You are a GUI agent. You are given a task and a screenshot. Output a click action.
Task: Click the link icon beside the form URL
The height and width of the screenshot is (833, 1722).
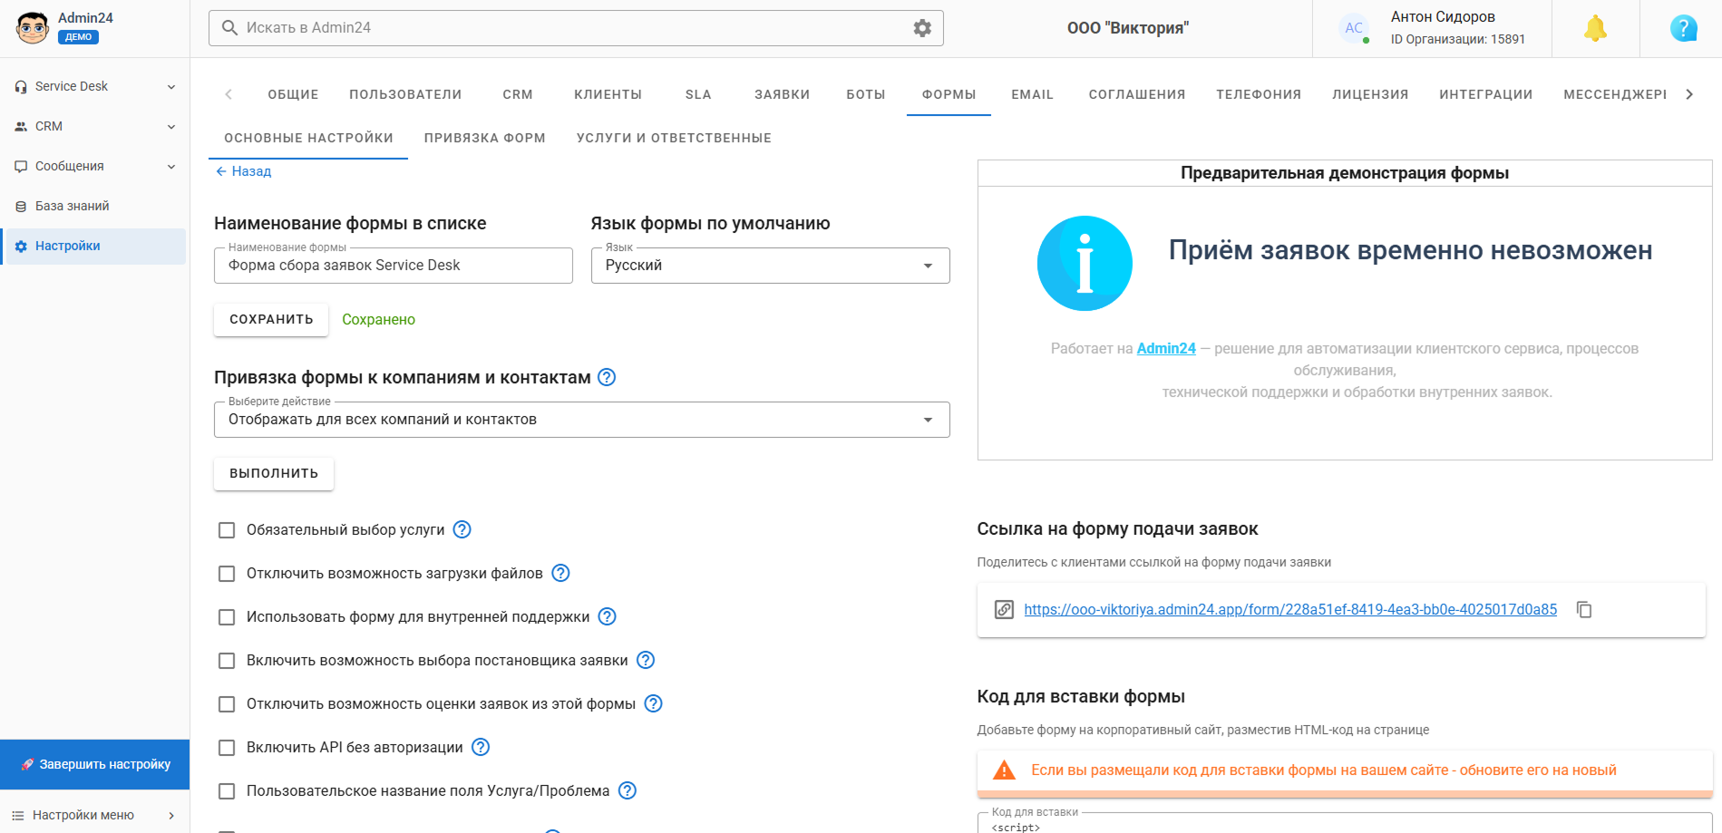coord(1004,610)
